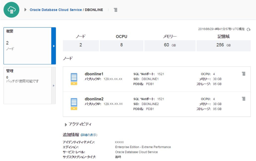This screenshot has width=256, height=161.
Task: Open the dbonline2 node action menu icon
Action: (244, 99)
